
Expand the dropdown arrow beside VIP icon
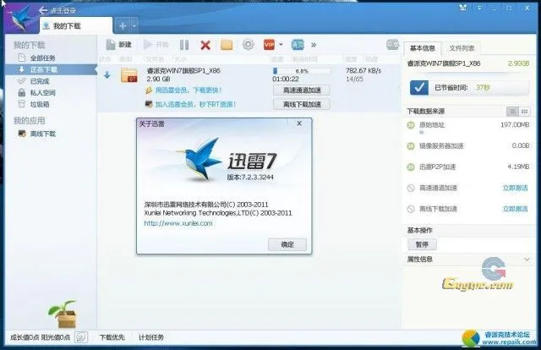coord(281,45)
